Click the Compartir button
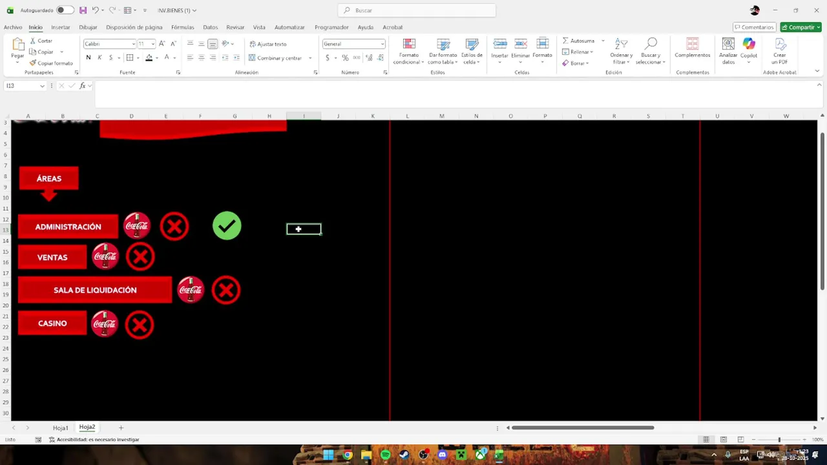The height and width of the screenshot is (465, 827). click(x=801, y=27)
